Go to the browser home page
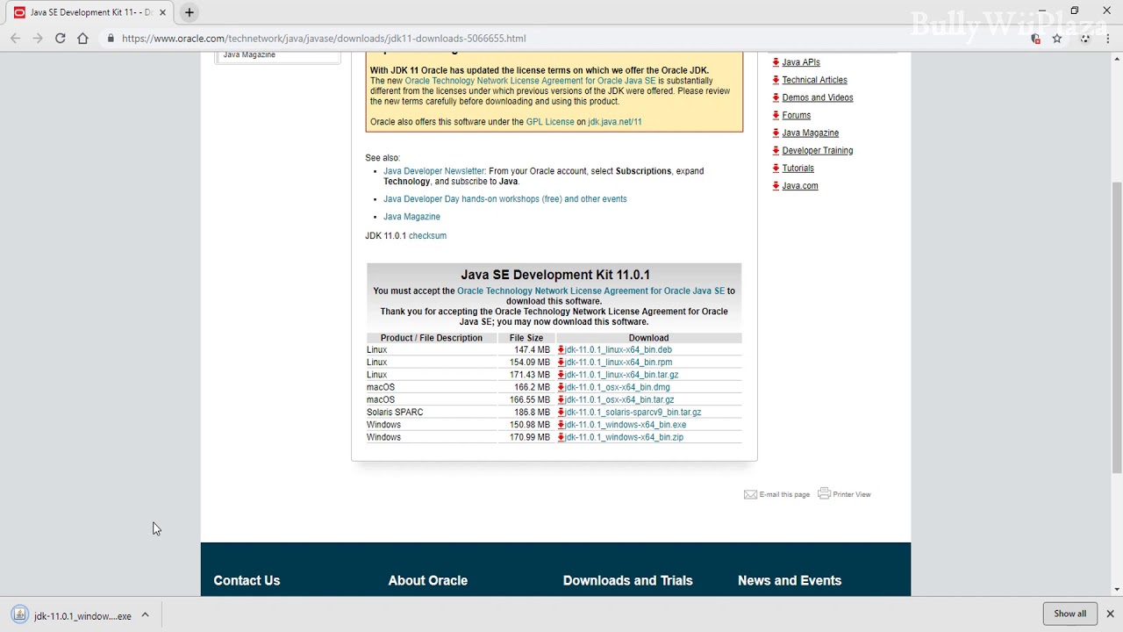 [82, 39]
